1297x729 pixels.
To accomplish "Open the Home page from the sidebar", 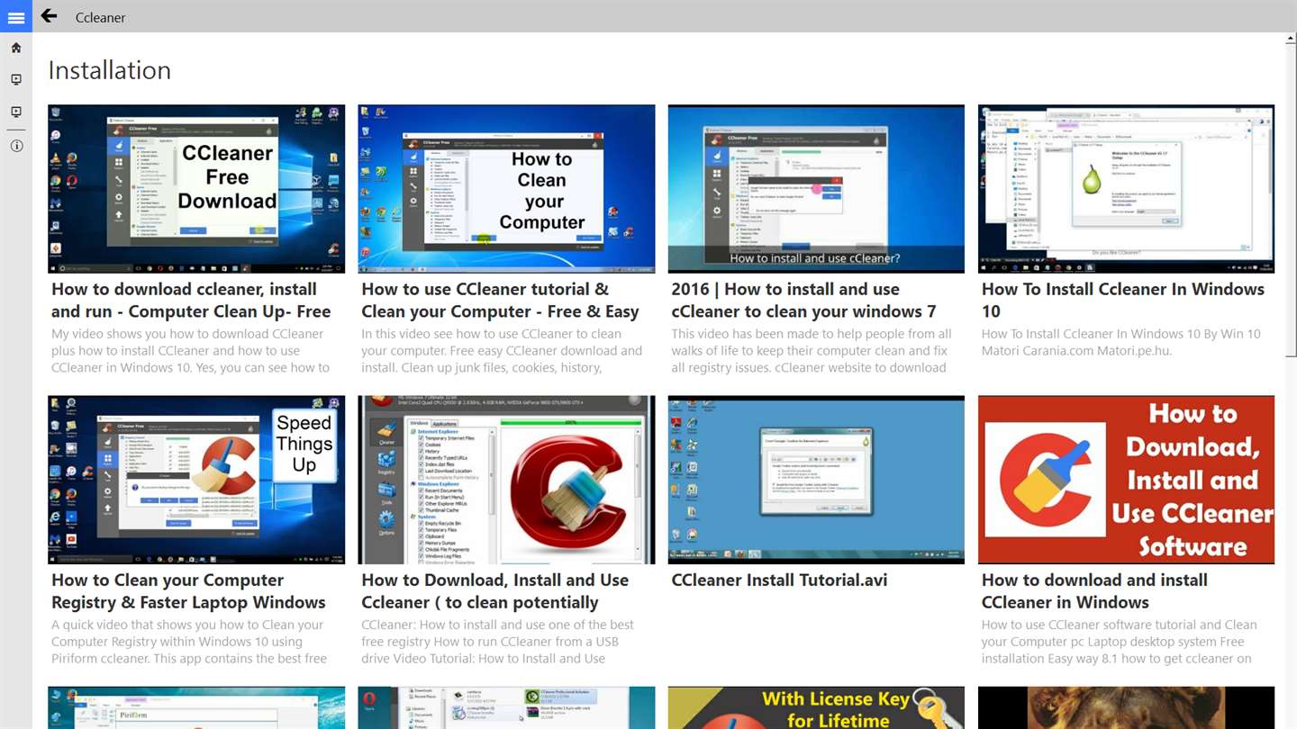I will [16, 48].
